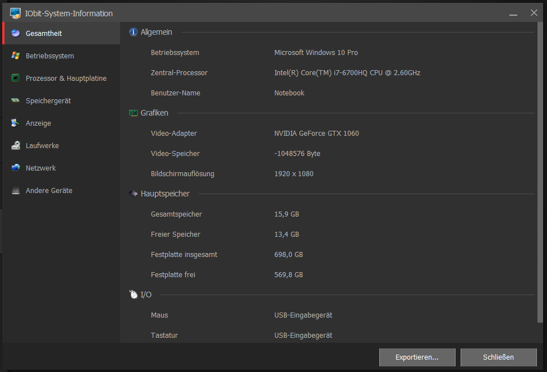Click the Maus USB-Eingabegerät value
This screenshot has width=547, height=372.
303,315
